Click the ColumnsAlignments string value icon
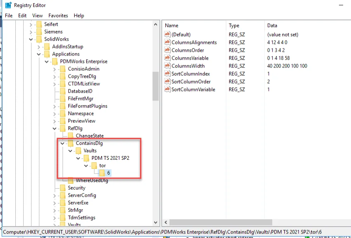This screenshot has width=351, height=238. (167, 42)
